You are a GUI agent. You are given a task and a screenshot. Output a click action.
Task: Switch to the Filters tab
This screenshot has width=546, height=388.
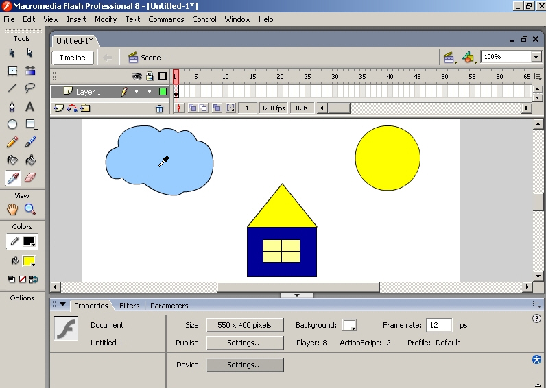pyautogui.click(x=129, y=306)
